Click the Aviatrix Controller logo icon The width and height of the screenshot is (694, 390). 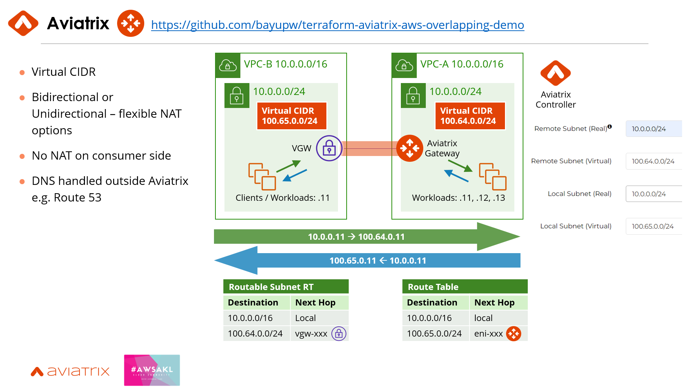pyautogui.click(x=555, y=73)
